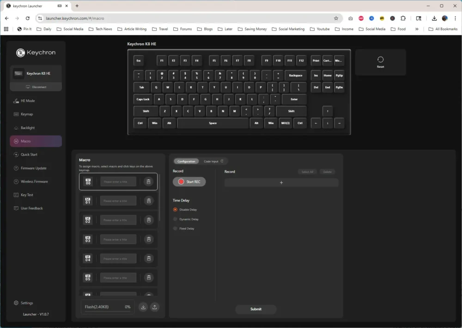
Task: Reload the browser page
Action: tap(27, 18)
